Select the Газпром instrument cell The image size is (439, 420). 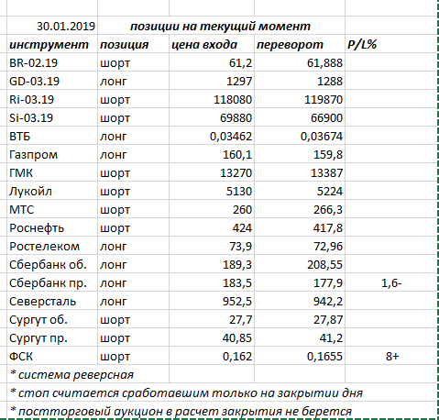click(x=52, y=154)
